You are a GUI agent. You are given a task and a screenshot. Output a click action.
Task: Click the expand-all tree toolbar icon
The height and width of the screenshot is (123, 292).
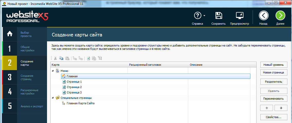tap(74, 58)
